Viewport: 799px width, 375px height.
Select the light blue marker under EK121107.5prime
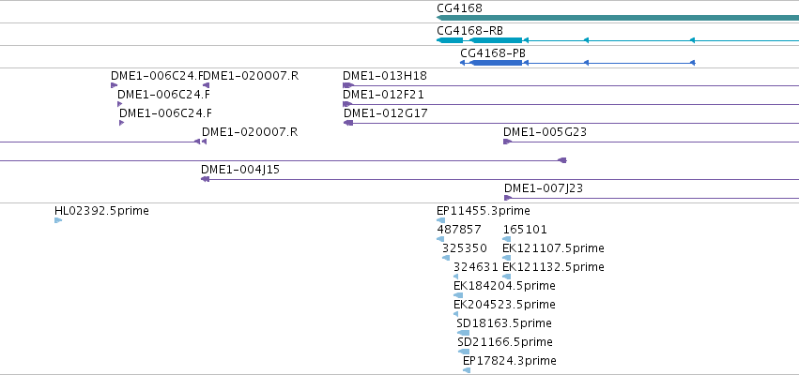[x=506, y=258]
